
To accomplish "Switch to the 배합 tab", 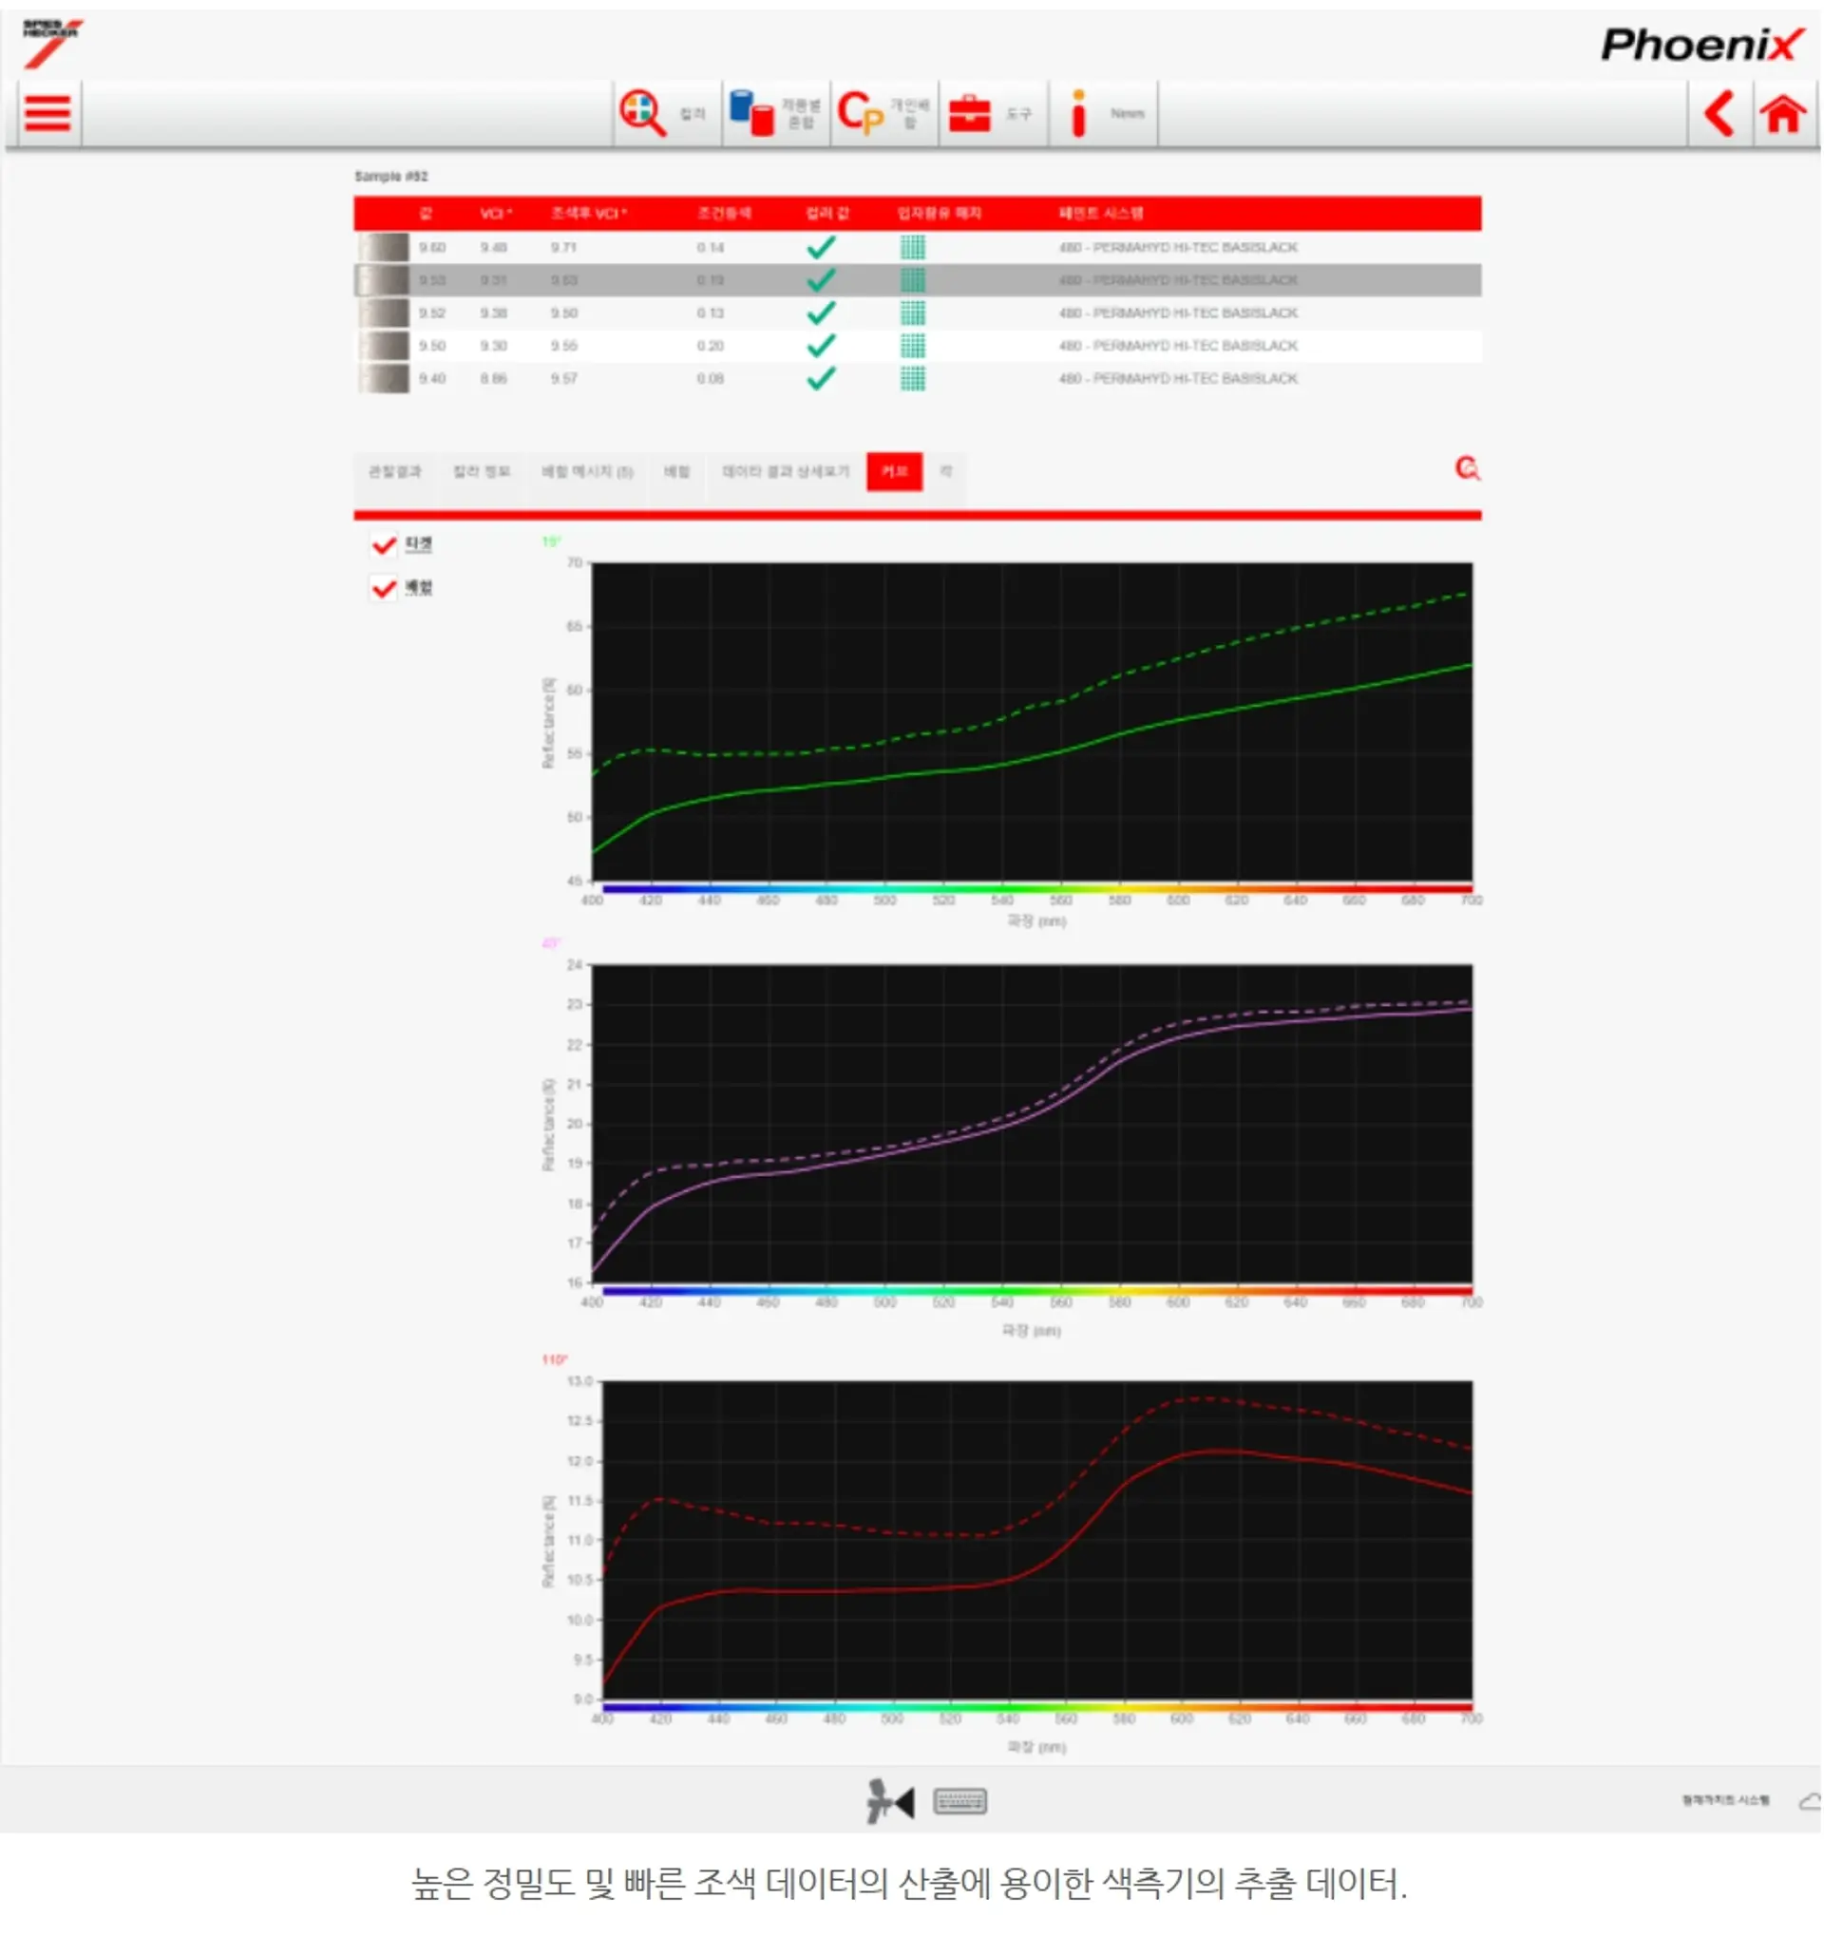I will point(676,472).
